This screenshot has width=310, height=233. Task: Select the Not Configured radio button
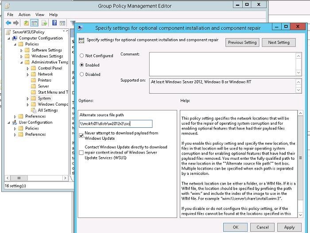pyautogui.click(x=81, y=55)
